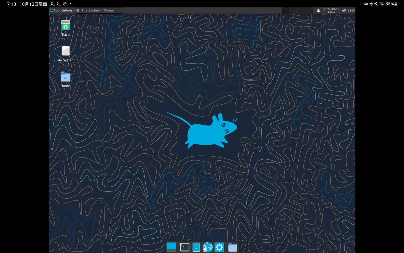Click the Trash desktop icon

click(x=65, y=26)
